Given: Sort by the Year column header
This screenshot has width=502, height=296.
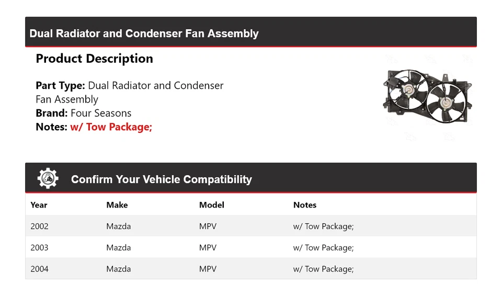Looking at the screenshot, I should [x=39, y=205].
